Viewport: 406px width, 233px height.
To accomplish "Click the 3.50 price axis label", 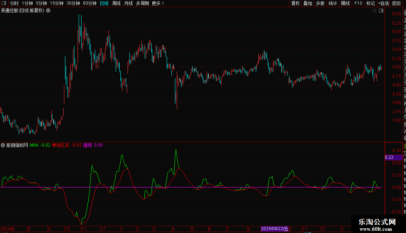I will 396,120.
